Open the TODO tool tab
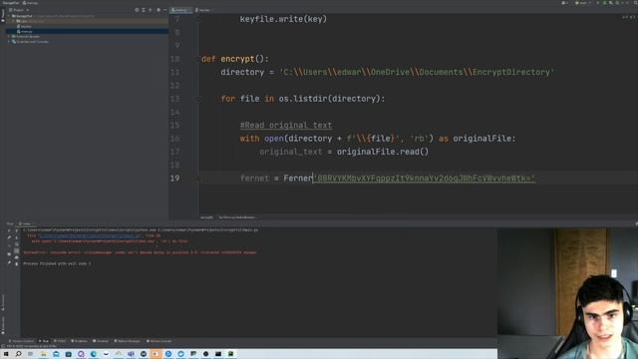638x359 pixels. tap(60, 341)
